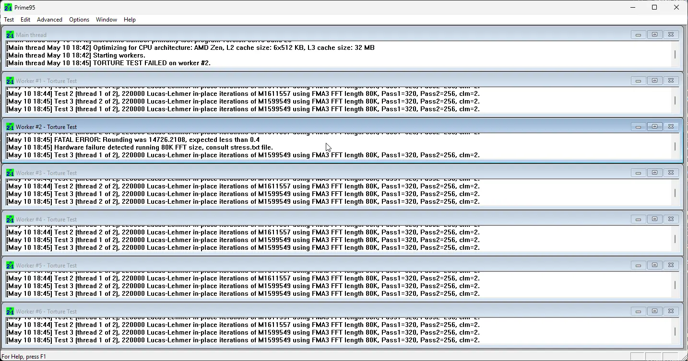Open the Test menu
Image resolution: width=688 pixels, height=361 pixels.
coord(9,20)
